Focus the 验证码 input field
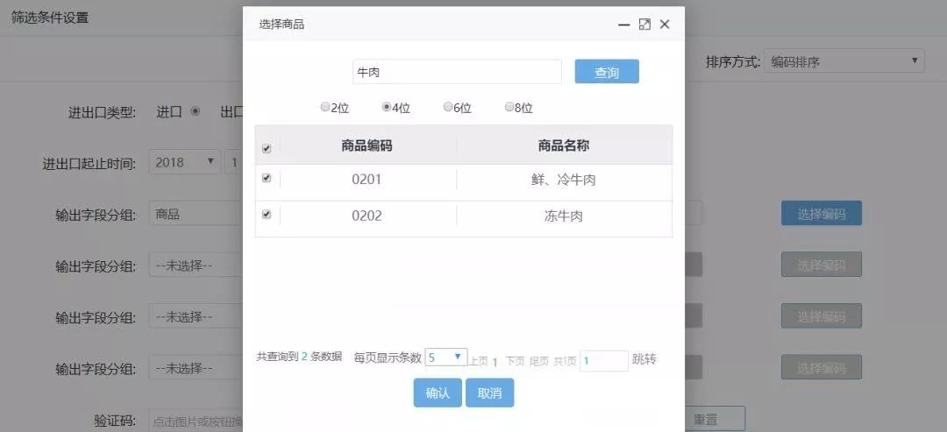 [196, 421]
